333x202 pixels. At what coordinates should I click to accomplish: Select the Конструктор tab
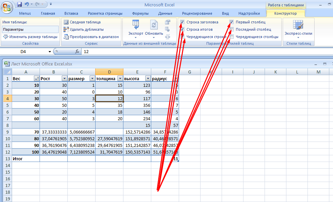285,13
